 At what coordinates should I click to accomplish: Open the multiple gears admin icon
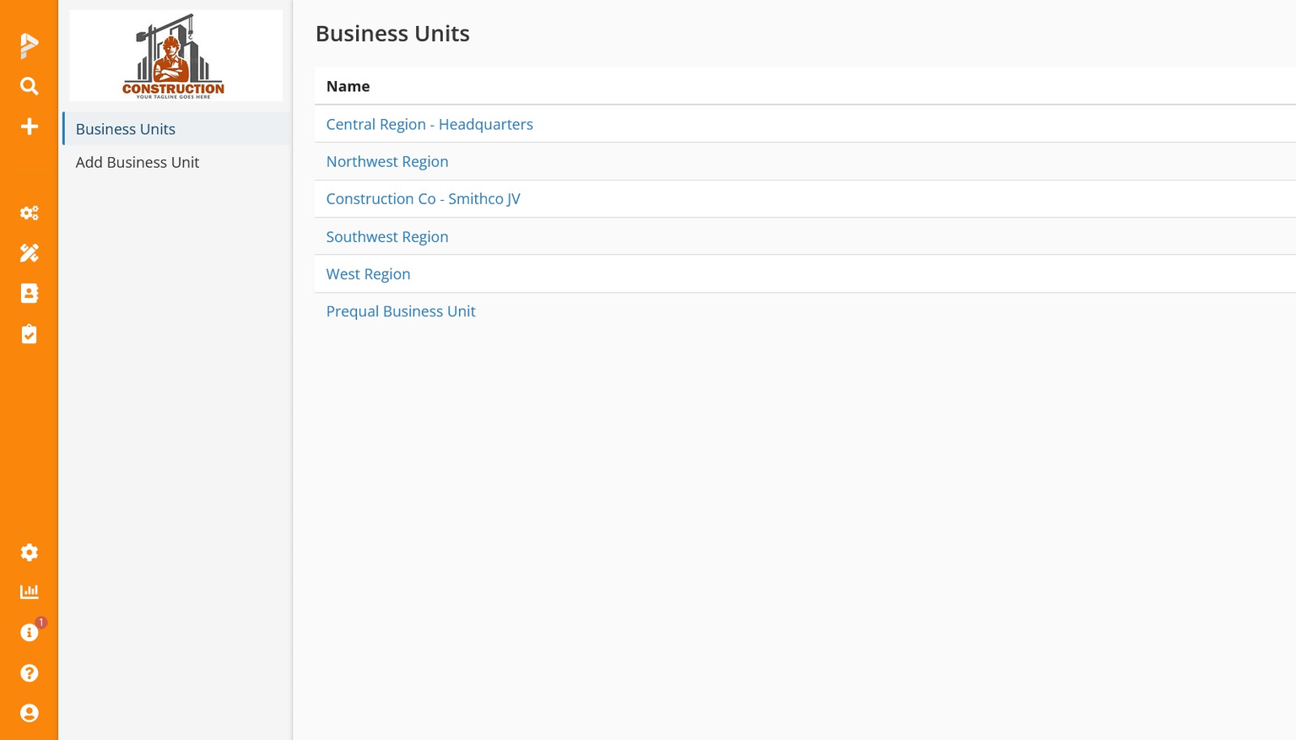30,213
